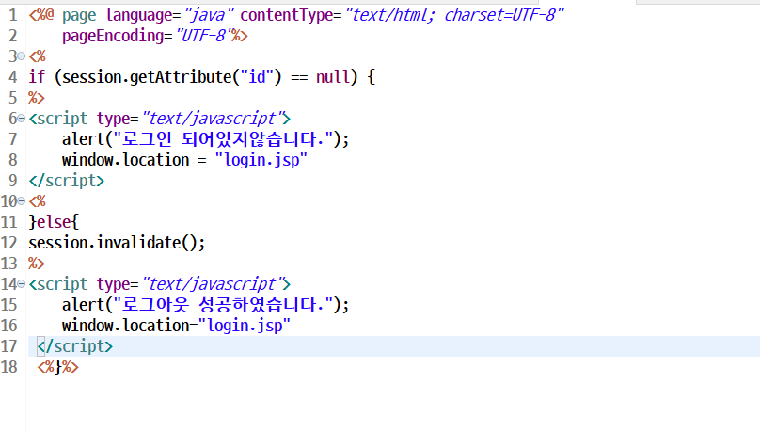Click 'session.invalidate();' on line 12
This screenshot has height=432, width=760.
[117, 243]
